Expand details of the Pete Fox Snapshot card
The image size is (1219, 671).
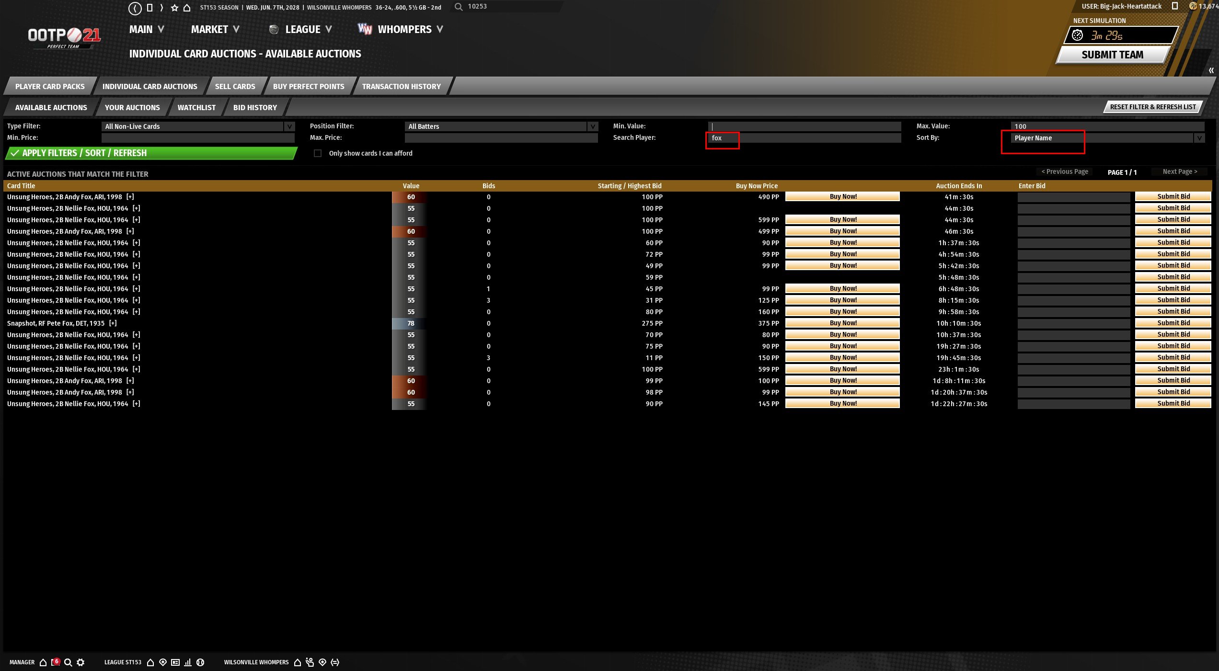tap(113, 323)
